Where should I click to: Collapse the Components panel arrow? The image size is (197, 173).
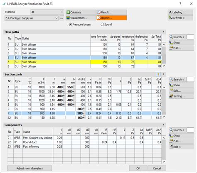(x=164, y=125)
